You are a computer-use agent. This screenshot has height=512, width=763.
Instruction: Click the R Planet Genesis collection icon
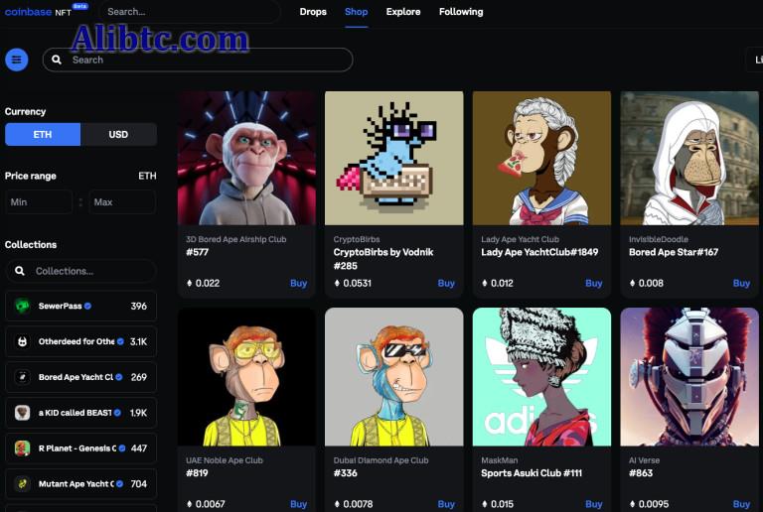pyautogui.click(x=22, y=448)
